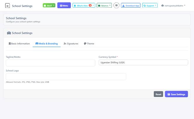
Task: Select the Media & Branding tab
Action: click(47, 44)
